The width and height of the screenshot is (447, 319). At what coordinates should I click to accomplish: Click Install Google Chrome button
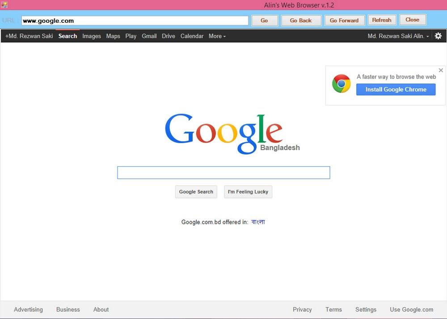pos(396,89)
